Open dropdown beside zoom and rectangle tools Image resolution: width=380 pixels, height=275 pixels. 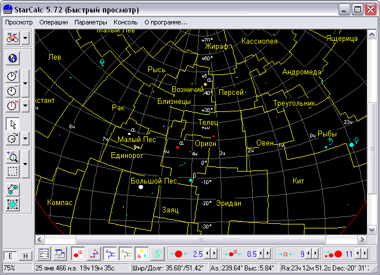25,164
